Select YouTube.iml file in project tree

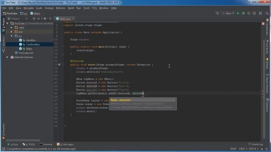point(26,53)
